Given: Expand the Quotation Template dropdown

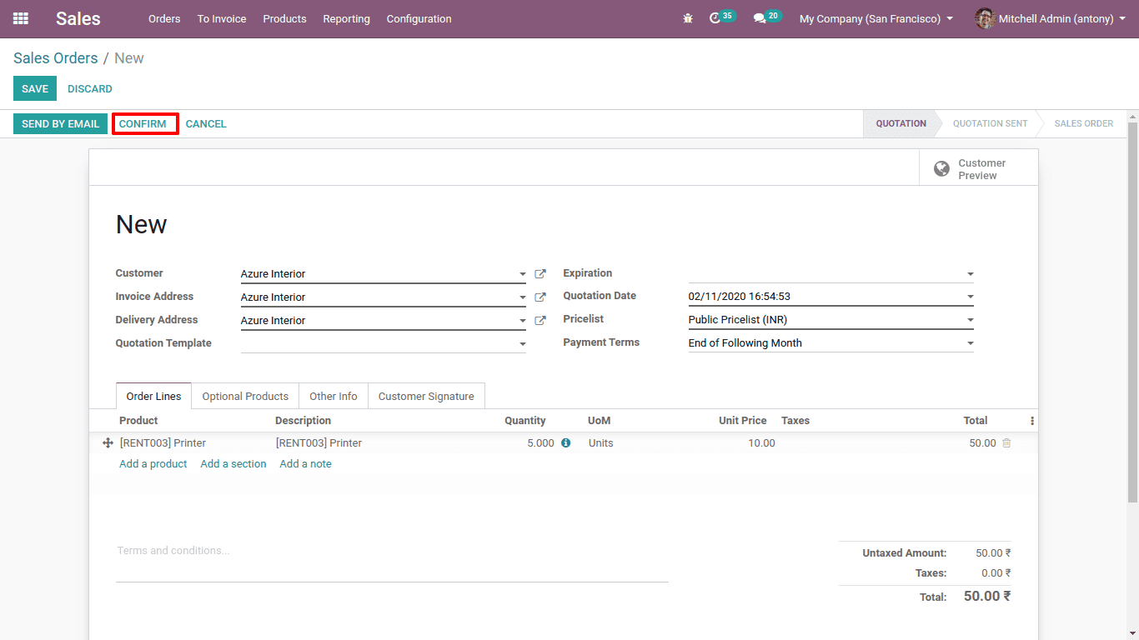Looking at the screenshot, I should click(x=522, y=344).
